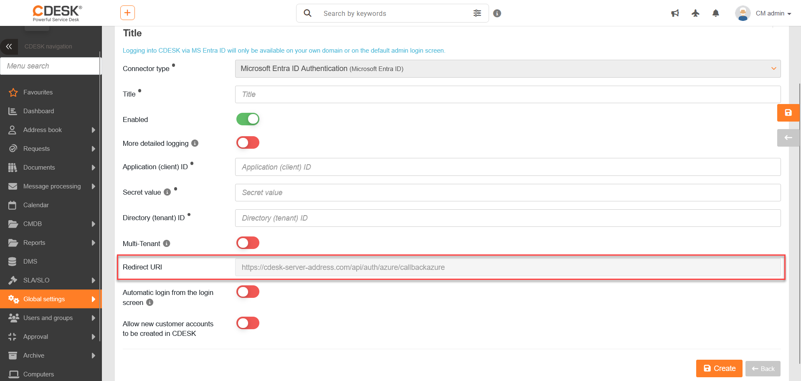801x381 pixels.
Task: Click the SLA/SLO gavel icon
Action: point(13,280)
